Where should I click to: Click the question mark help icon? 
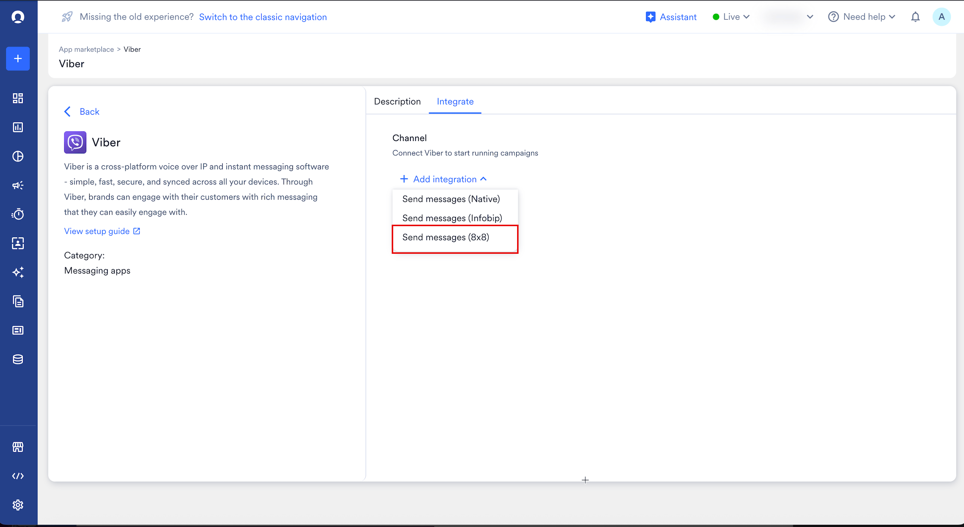click(x=833, y=17)
